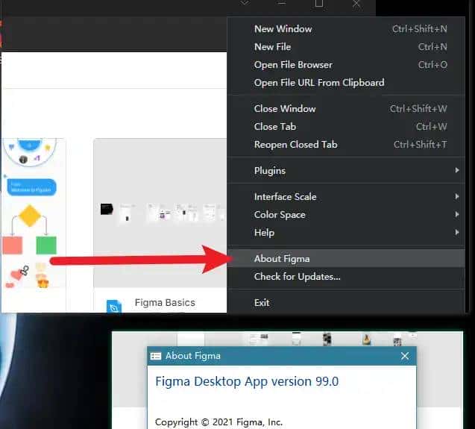Select Check for Updates...
The image size is (475, 429).
pos(346,277)
